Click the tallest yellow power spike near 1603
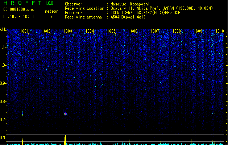Viewport: 228px width, 145px height. [65, 140]
